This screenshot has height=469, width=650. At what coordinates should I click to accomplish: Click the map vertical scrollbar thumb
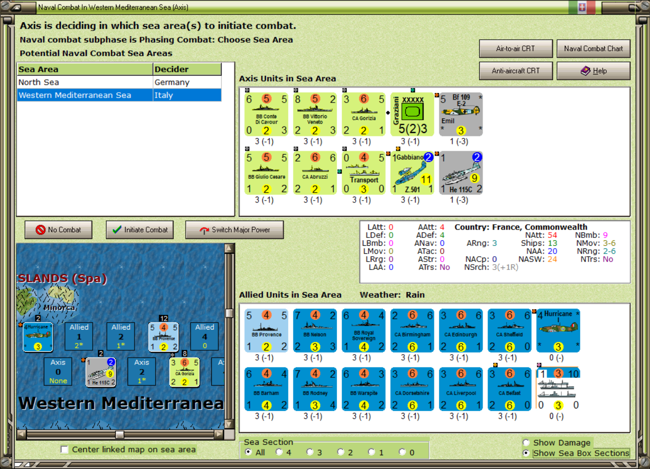coord(229,313)
